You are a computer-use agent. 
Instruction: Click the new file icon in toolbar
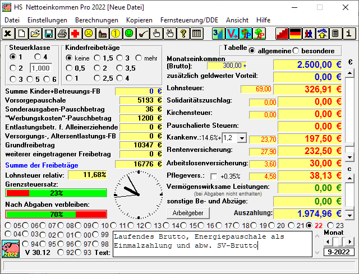[x=21, y=34]
